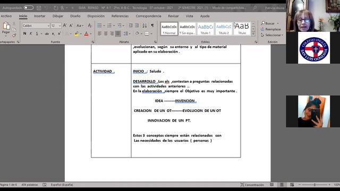This screenshot has width=340, height=191.
Task: Open the Ayuda tab
Action: (x=205, y=16)
